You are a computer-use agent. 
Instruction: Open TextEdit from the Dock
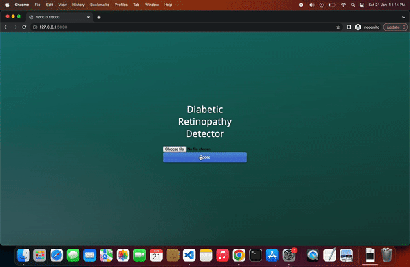pyautogui.click(x=329, y=255)
